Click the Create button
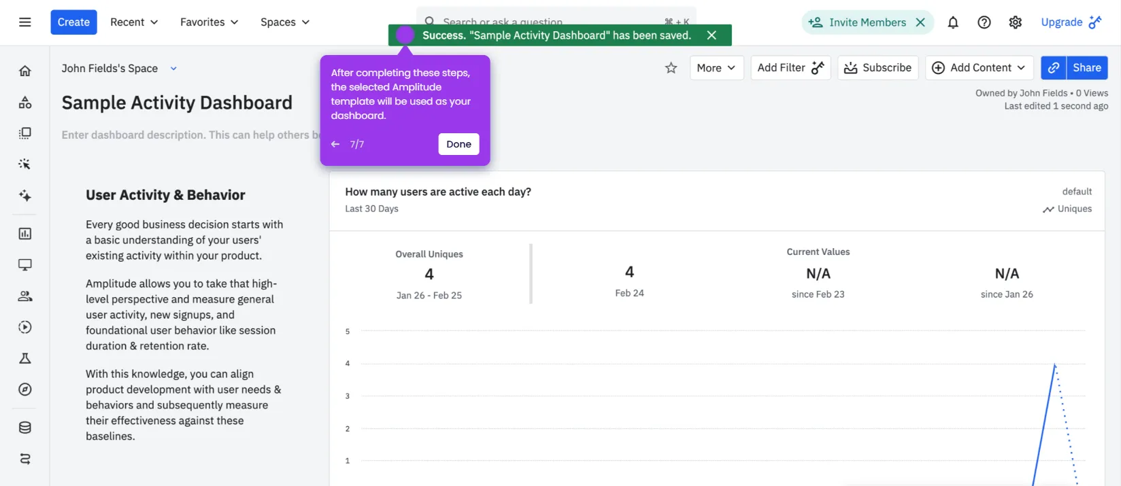 point(73,22)
